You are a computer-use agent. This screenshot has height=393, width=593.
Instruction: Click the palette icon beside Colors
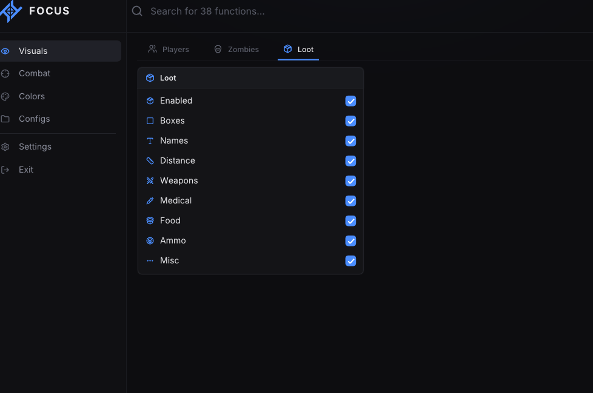[5, 97]
